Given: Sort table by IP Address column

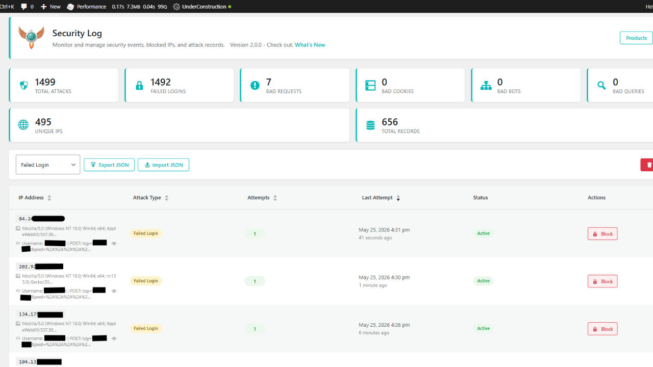Looking at the screenshot, I should (35, 198).
